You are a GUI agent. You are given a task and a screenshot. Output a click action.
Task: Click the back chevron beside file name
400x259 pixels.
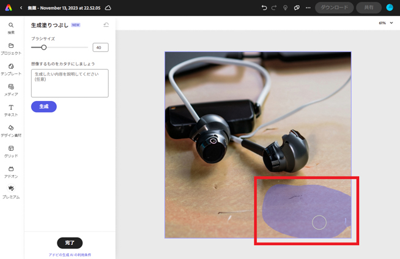pos(21,8)
